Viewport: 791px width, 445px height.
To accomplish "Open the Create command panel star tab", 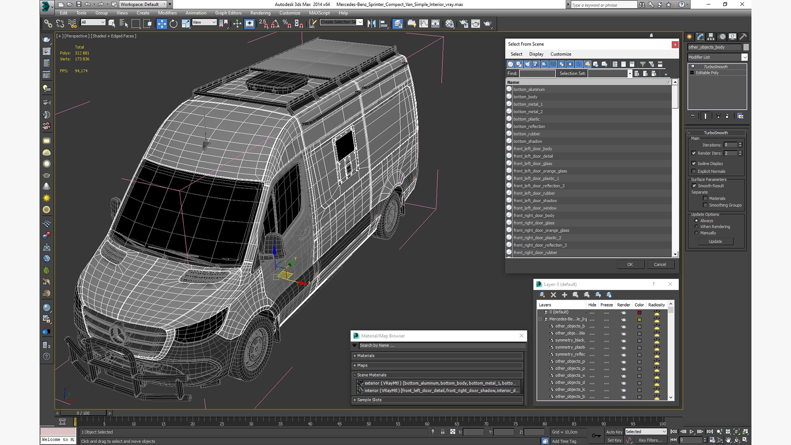I will click(x=689, y=37).
